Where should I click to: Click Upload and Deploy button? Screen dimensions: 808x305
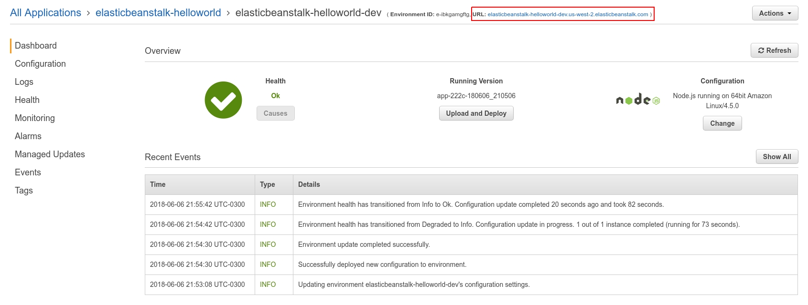pyautogui.click(x=476, y=113)
